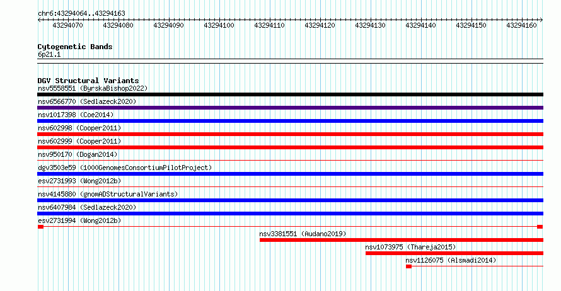Click ruler position 43294110
The height and width of the screenshot is (291, 561).
click(269, 25)
